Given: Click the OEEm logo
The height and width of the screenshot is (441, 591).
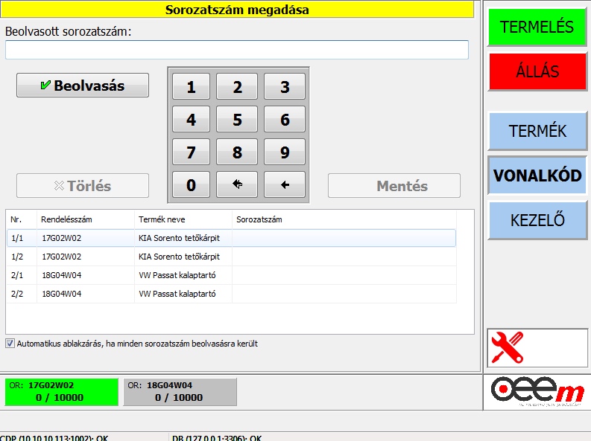Looking at the screenshot, I should click(x=537, y=392).
